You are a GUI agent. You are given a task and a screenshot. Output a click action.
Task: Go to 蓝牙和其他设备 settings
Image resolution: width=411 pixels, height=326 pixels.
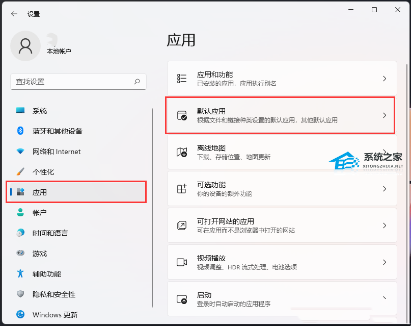coord(78,131)
